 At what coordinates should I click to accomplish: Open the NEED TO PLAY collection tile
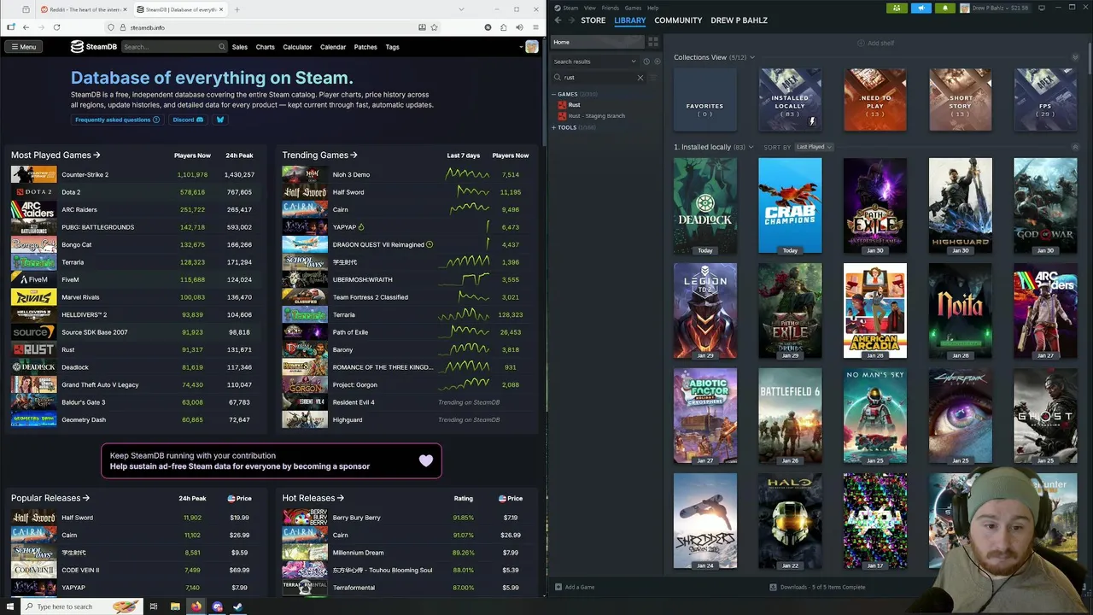coord(875,100)
